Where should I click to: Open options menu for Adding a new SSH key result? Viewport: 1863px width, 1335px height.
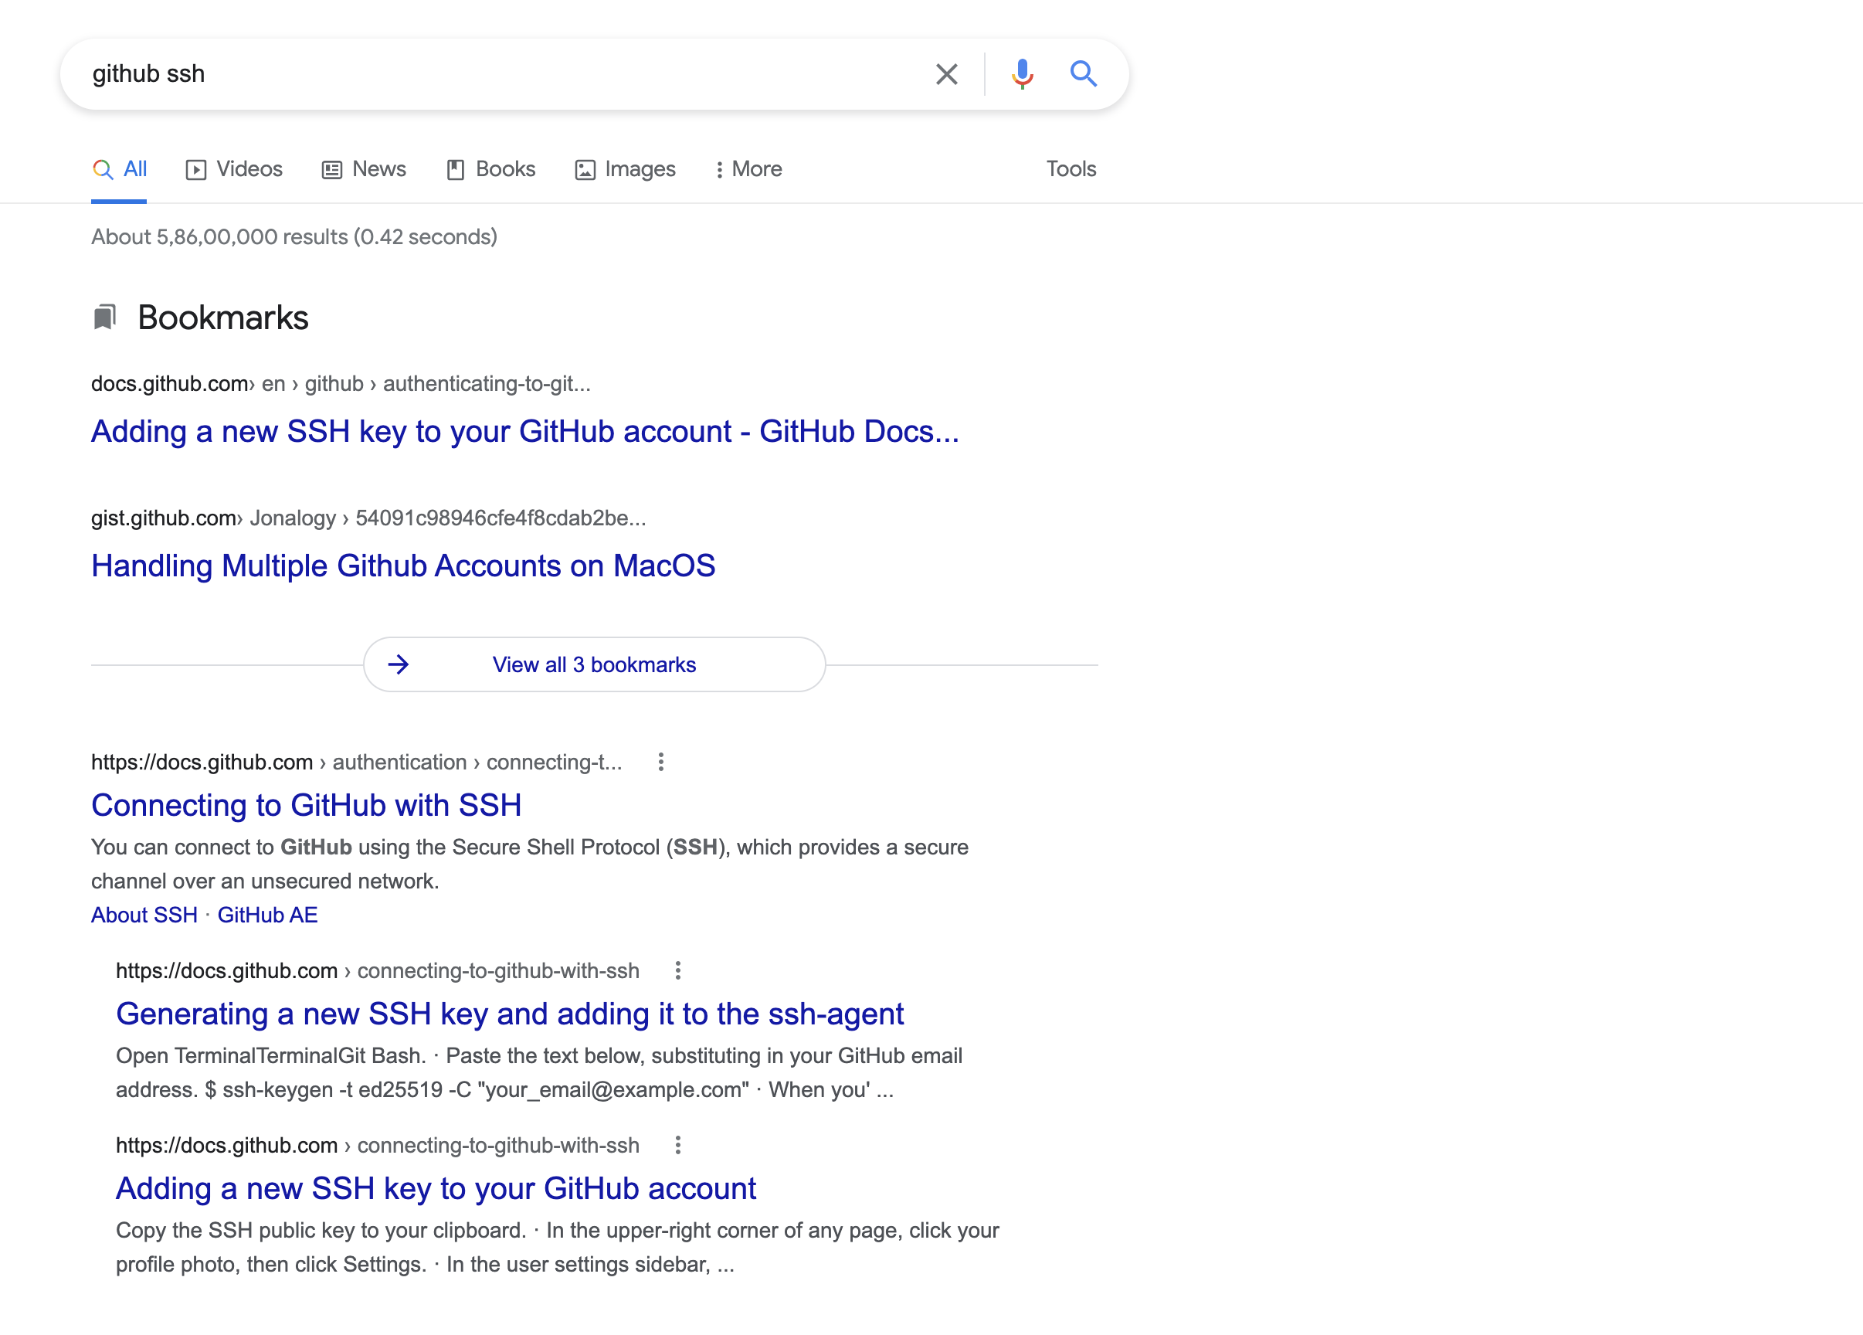677,1144
